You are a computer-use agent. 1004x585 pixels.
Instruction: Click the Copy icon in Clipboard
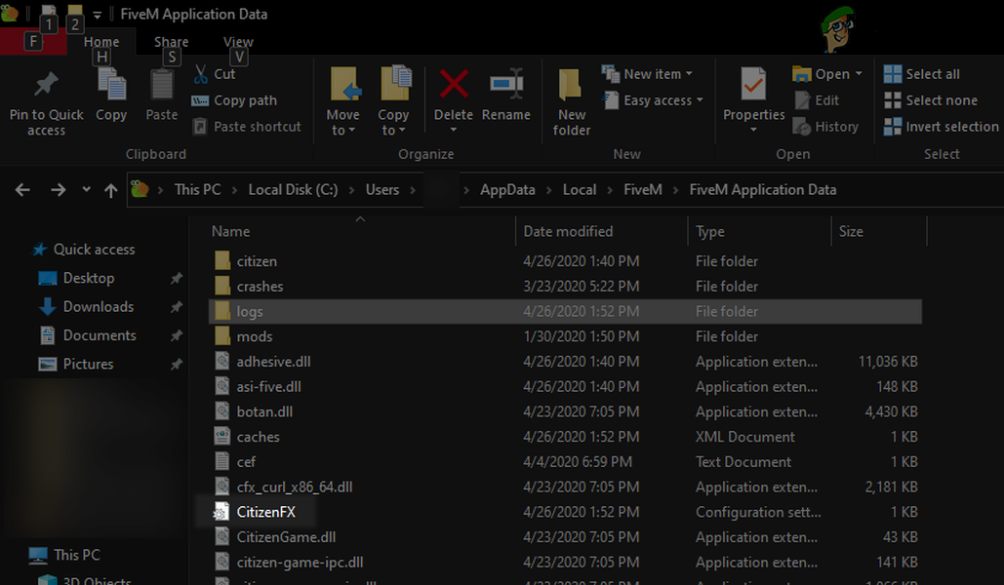[x=111, y=85]
